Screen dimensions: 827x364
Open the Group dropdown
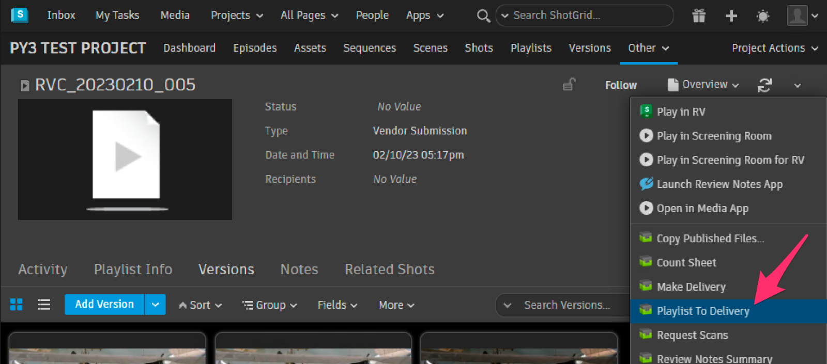(270, 305)
